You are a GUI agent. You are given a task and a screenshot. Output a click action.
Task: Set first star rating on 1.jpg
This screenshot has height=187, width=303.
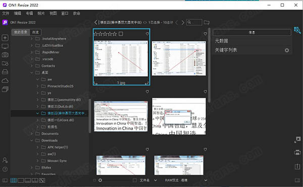pos(95,34)
